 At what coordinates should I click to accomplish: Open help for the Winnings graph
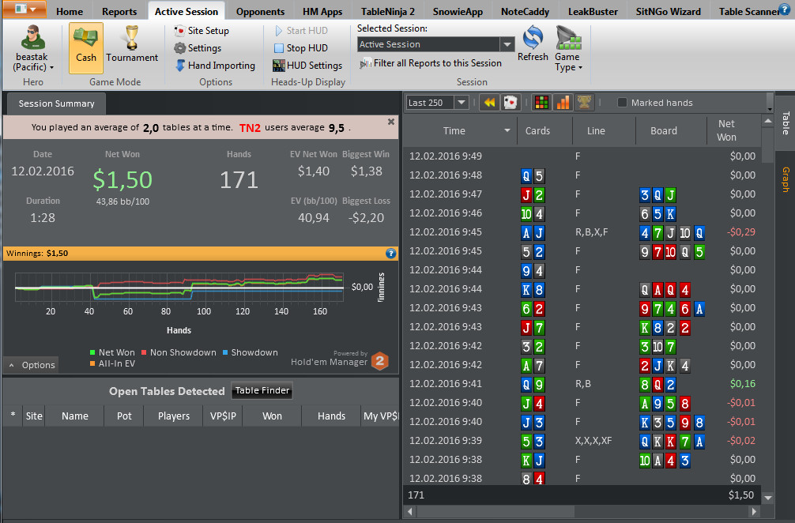390,254
